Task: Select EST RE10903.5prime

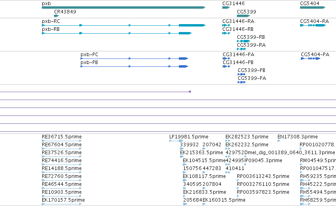Action: pyautogui.click(x=62, y=192)
